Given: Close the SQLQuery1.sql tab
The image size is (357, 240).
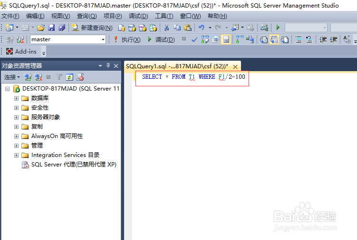Looking at the screenshot, I should [x=235, y=67].
